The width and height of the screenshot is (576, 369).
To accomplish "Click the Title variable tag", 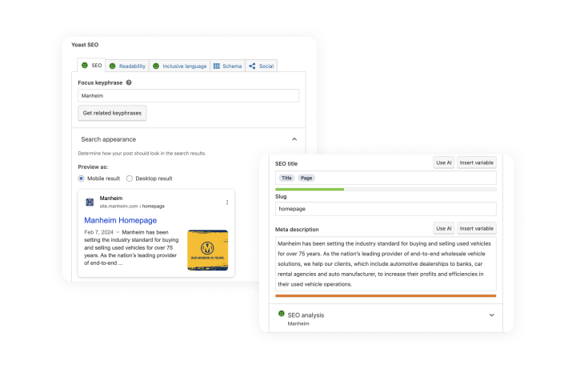I will 286,178.
